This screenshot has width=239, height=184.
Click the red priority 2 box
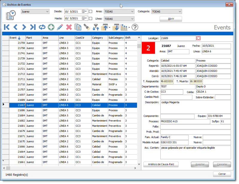[x=148, y=48]
